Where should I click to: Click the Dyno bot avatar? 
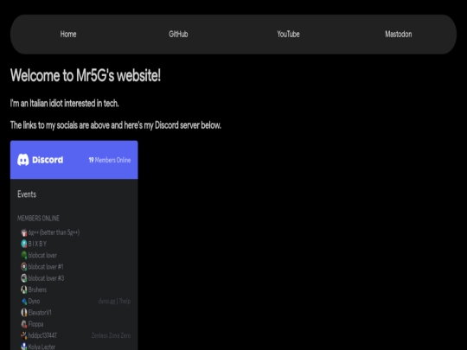(x=24, y=302)
